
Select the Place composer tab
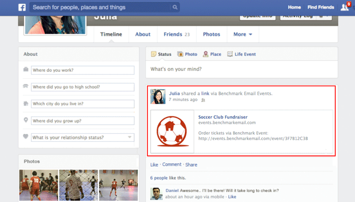pyautogui.click(x=212, y=54)
